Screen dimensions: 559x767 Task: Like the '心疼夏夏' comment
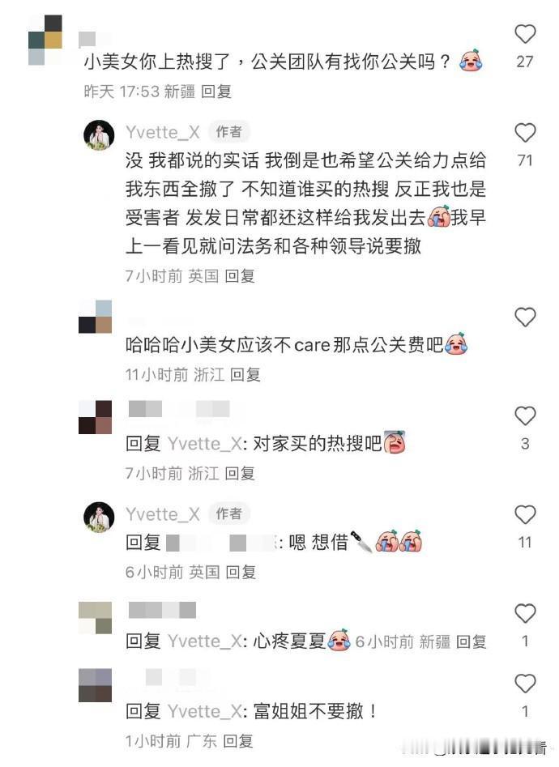[525, 613]
